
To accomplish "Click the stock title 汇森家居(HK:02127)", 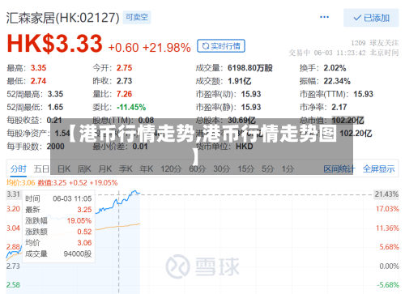I will [x=62, y=18].
